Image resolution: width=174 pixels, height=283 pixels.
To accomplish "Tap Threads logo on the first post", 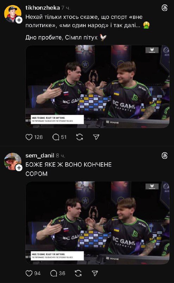I will click(164, 8).
